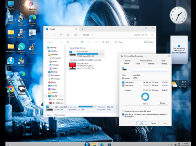Click the gray Free space color swatch
This screenshot has height=146, width=196.
pos(123,85)
